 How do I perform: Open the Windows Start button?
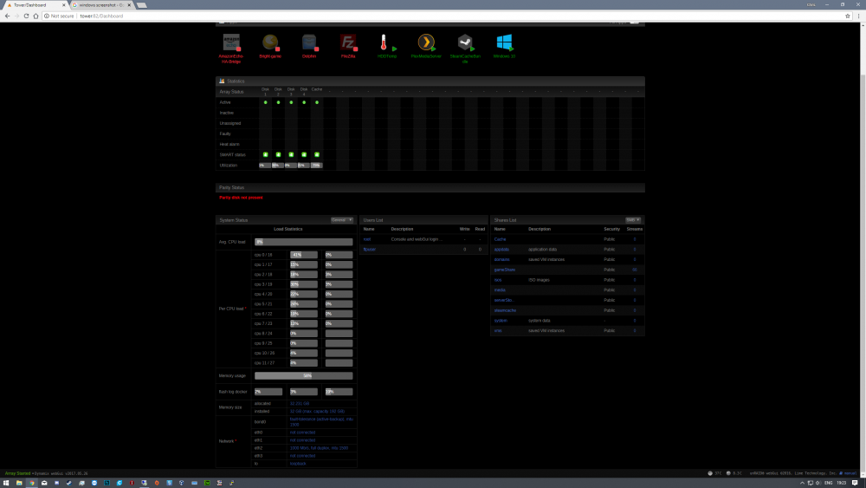6,483
